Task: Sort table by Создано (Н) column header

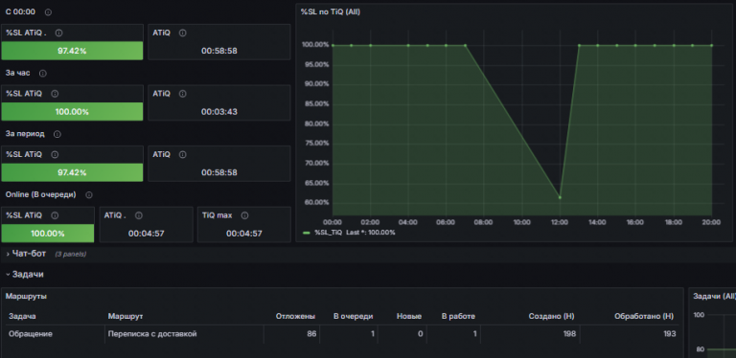Action: coord(552,316)
